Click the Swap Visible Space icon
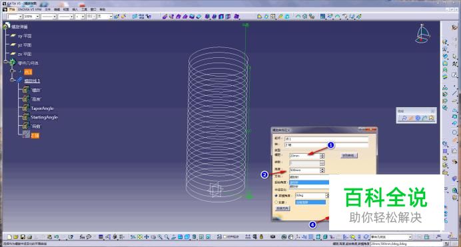This screenshot has height=247, width=461. pyautogui.click(x=208, y=237)
